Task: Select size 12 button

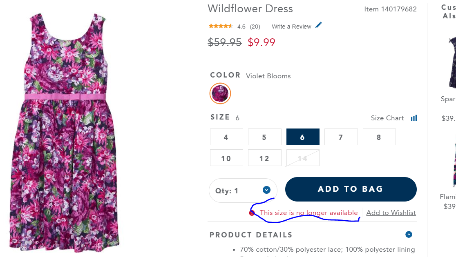Action: click(x=264, y=158)
